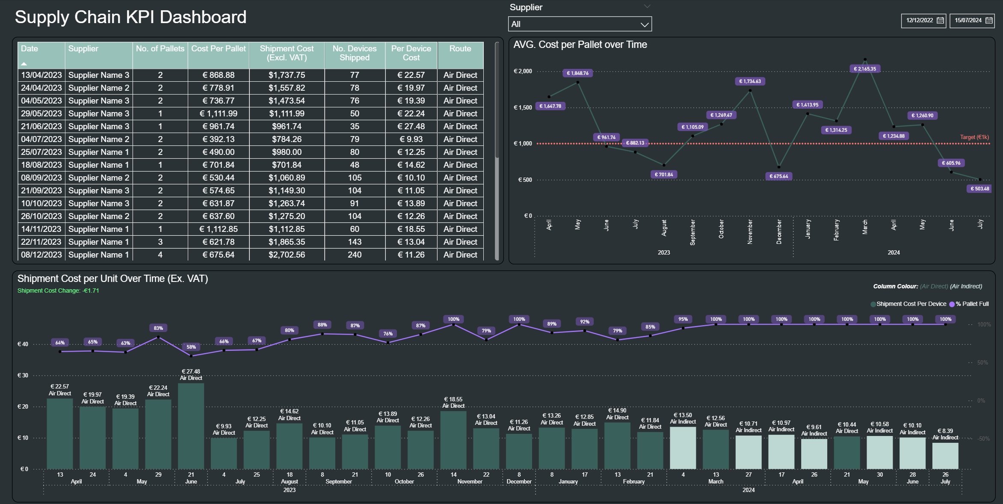The height and width of the screenshot is (504, 1003).
Task: Open the start date calendar picker
Action: pyautogui.click(x=940, y=21)
